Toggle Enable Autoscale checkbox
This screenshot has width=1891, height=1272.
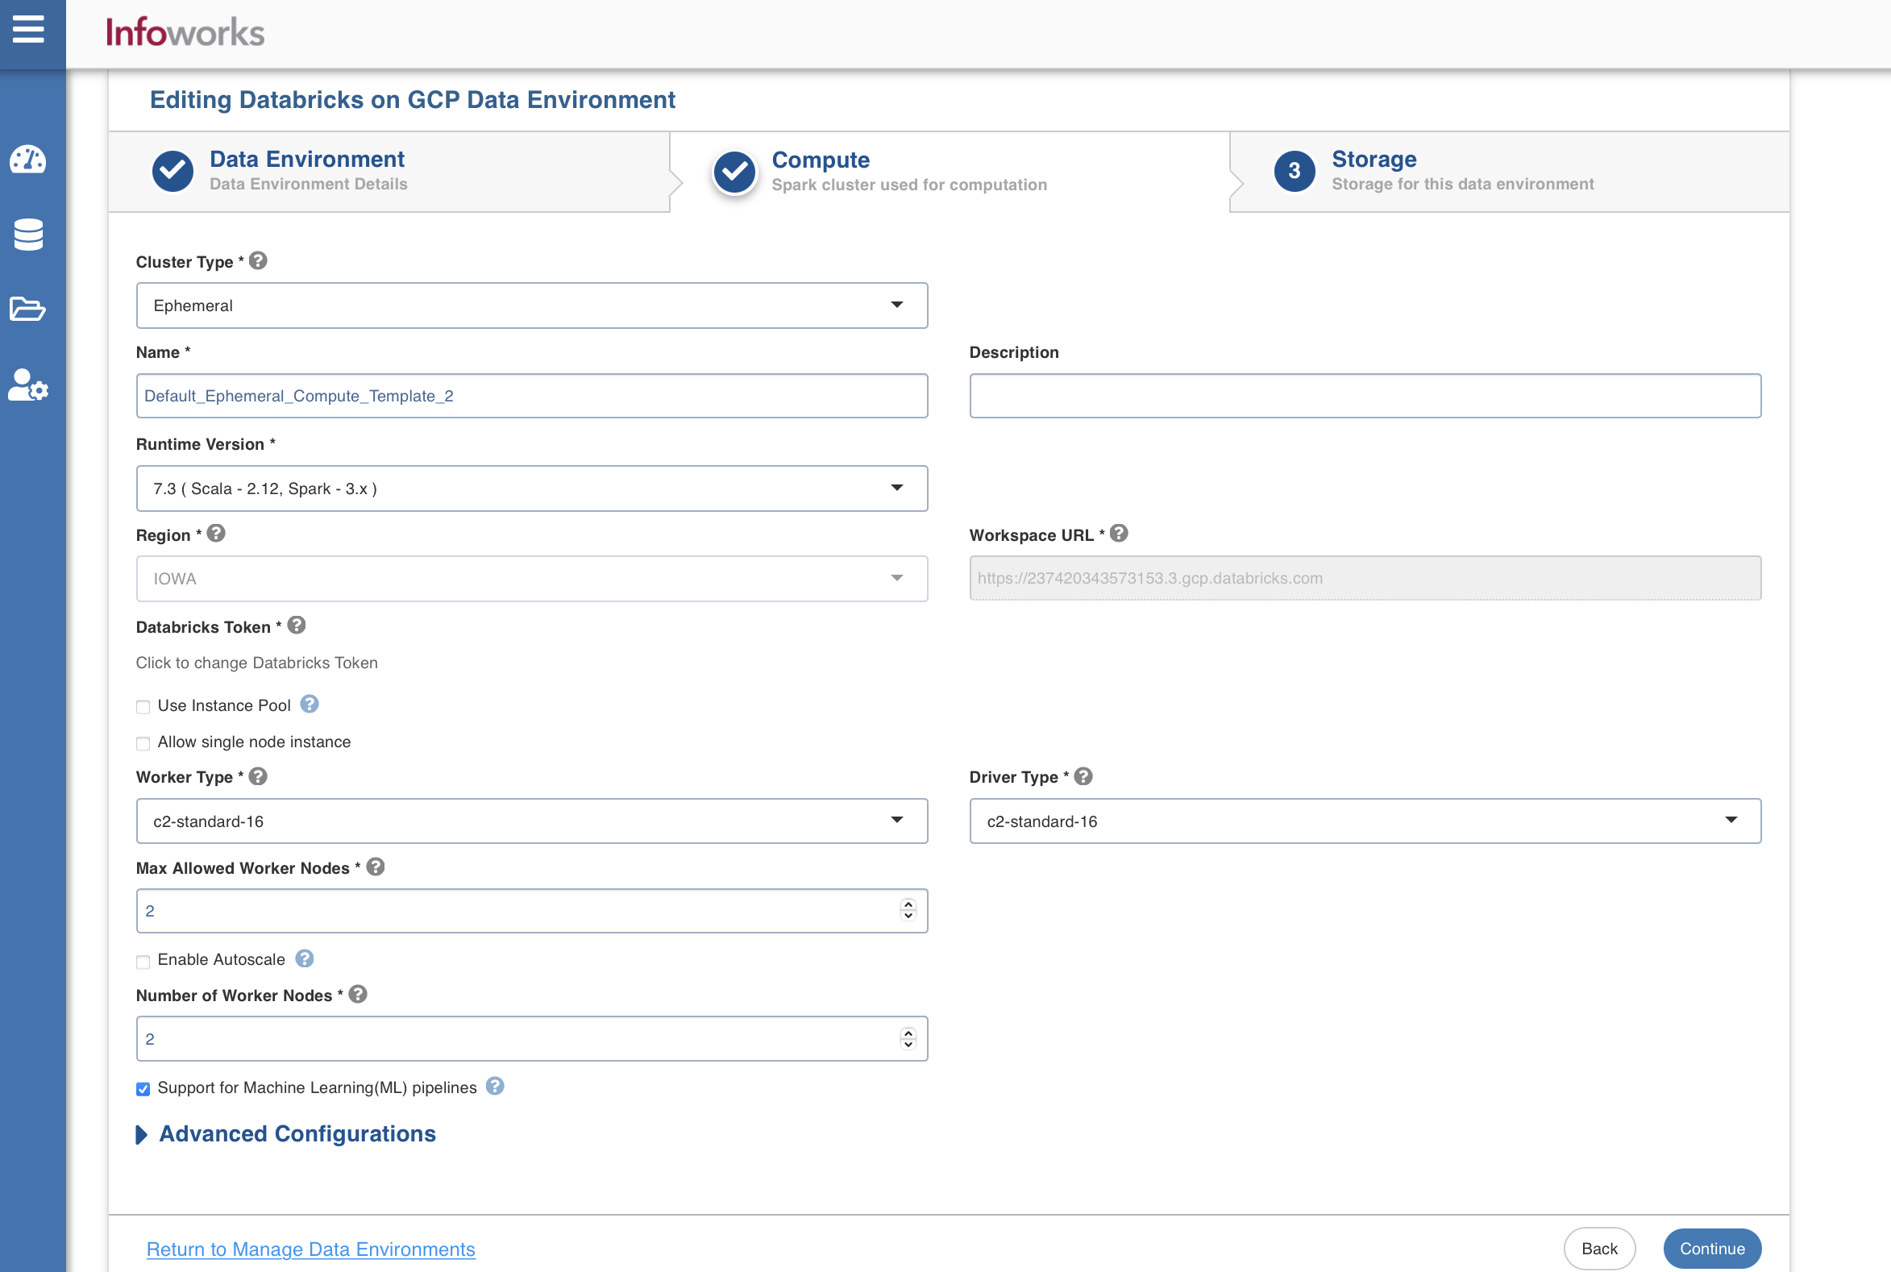143,962
